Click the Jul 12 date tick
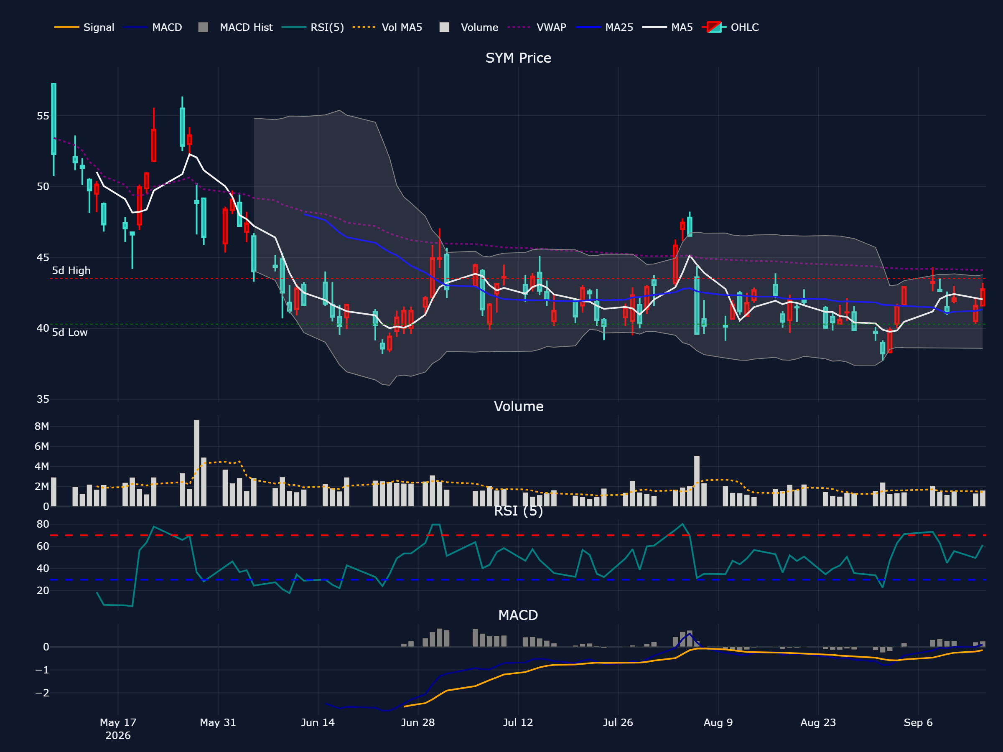Image resolution: width=1003 pixels, height=752 pixels. pyautogui.click(x=518, y=722)
